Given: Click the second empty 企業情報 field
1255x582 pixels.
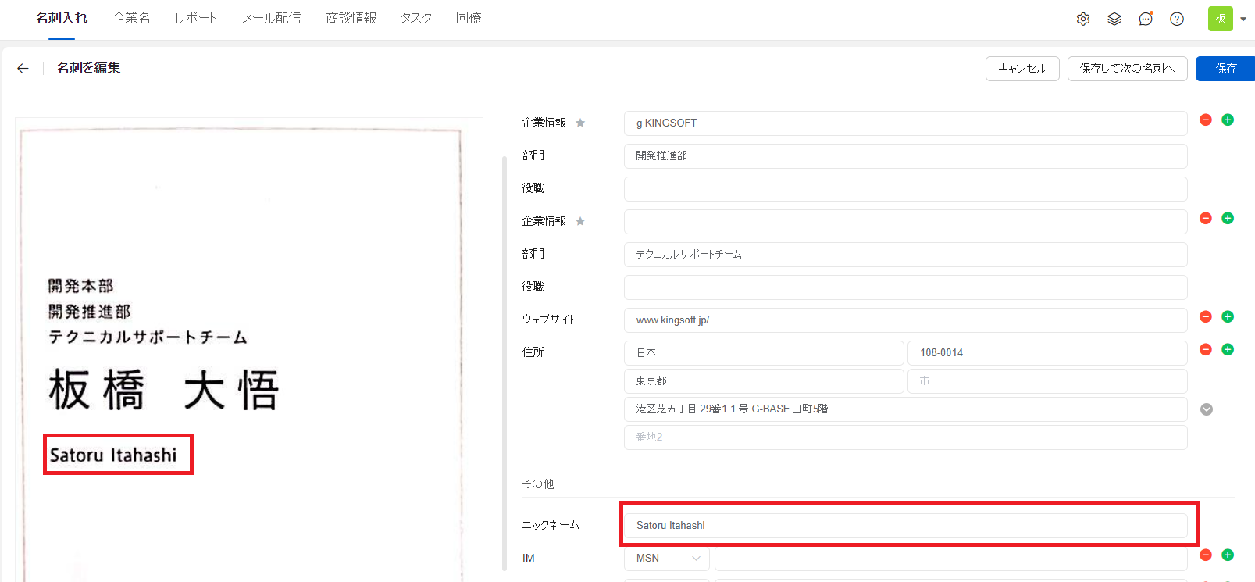Looking at the screenshot, I should 906,222.
